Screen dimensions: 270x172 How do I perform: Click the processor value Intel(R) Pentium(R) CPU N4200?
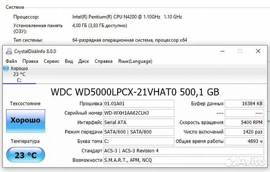pos(127,17)
